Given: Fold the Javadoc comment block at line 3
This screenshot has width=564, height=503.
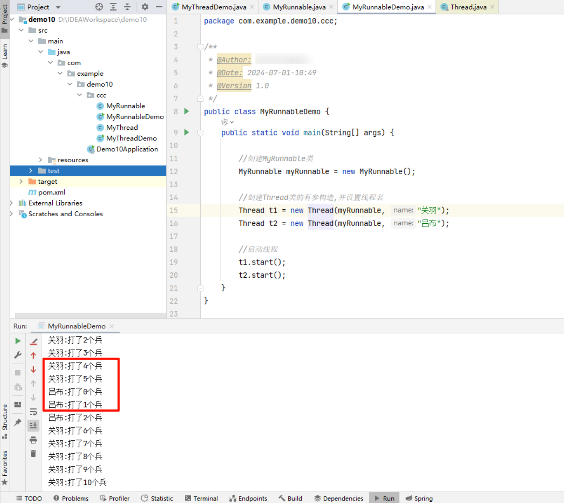Looking at the screenshot, I should [x=200, y=47].
